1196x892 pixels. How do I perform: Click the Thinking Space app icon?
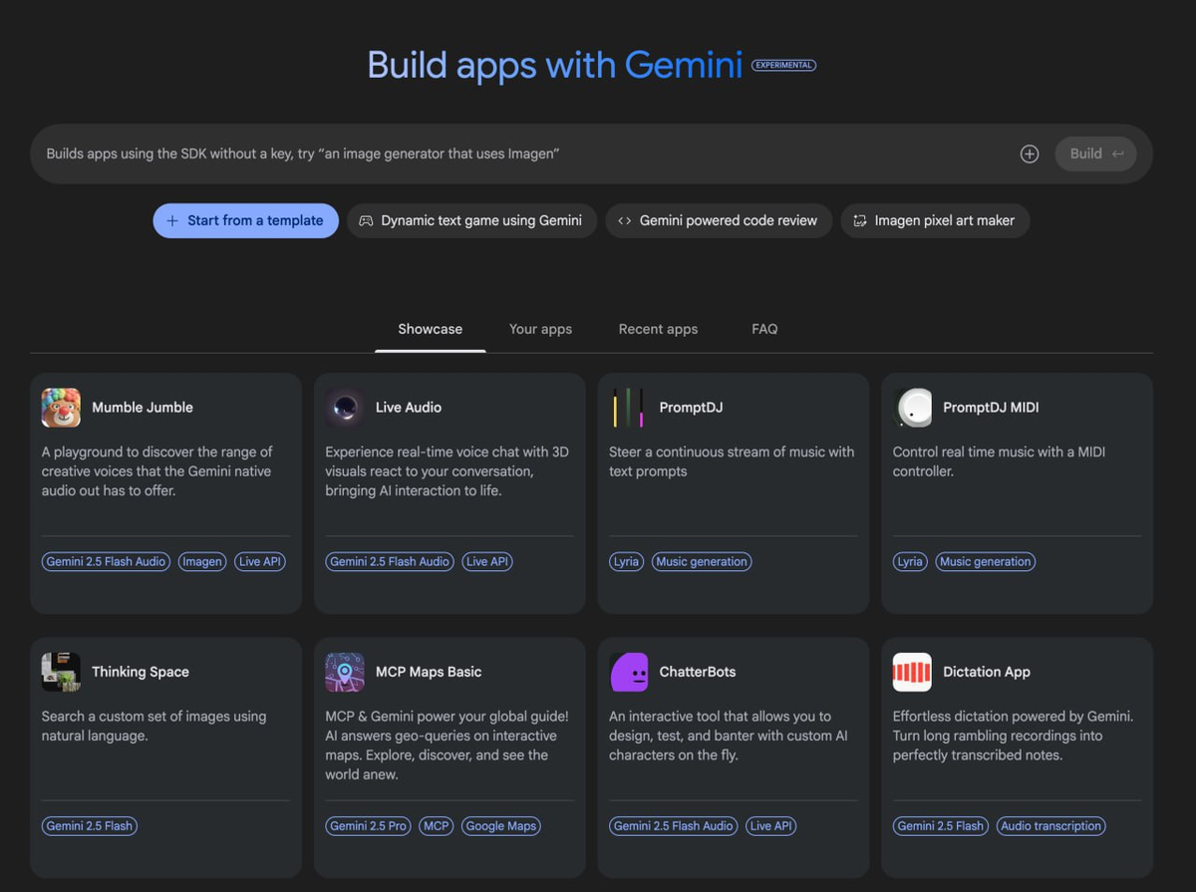click(x=61, y=672)
